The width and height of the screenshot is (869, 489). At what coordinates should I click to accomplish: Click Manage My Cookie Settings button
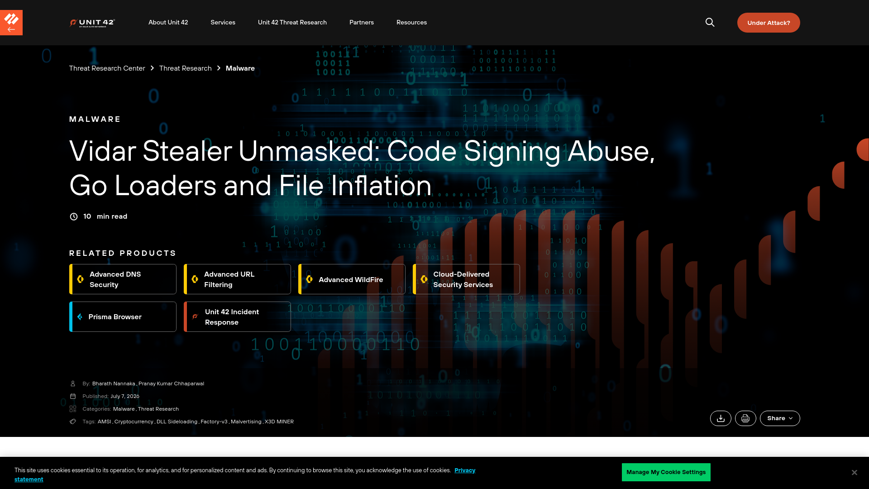(666, 472)
